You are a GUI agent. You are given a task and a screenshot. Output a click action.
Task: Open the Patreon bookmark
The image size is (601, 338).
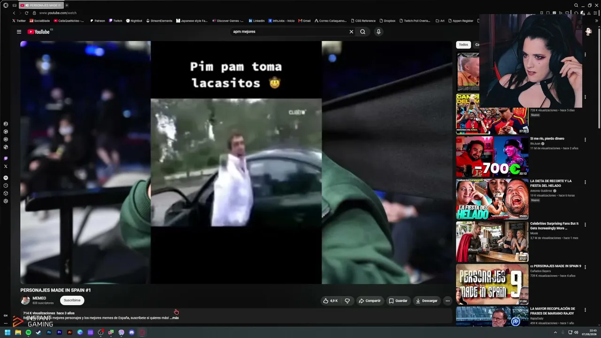pos(98,21)
